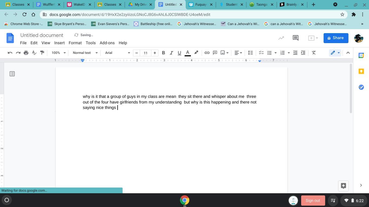Decrease the indent

tap(295, 53)
